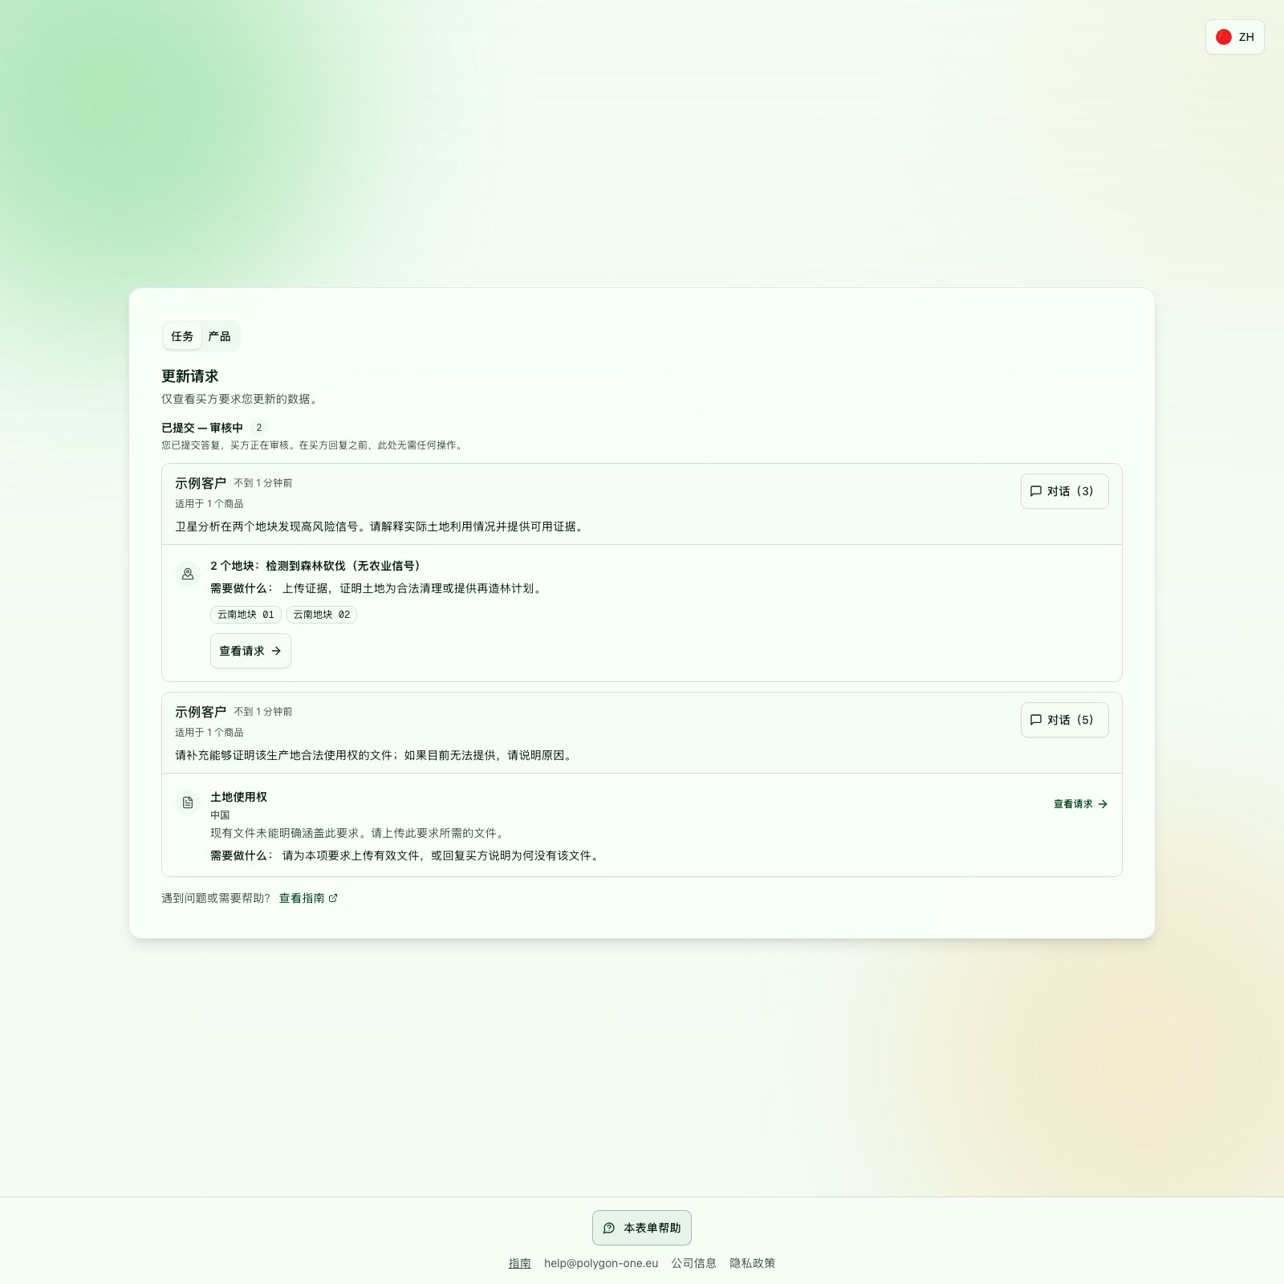Viewport: 1284px width, 1284px height.
Task: Switch to the 任务 tab
Action: pyautogui.click(x=182, y=336)
